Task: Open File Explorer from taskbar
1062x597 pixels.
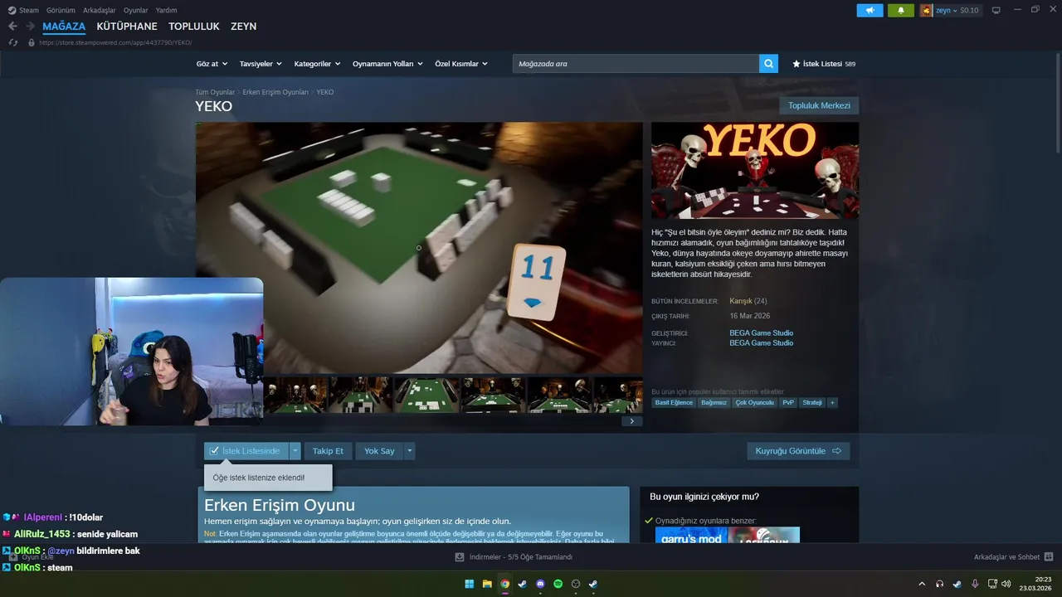Action: (x=487, y=584)
